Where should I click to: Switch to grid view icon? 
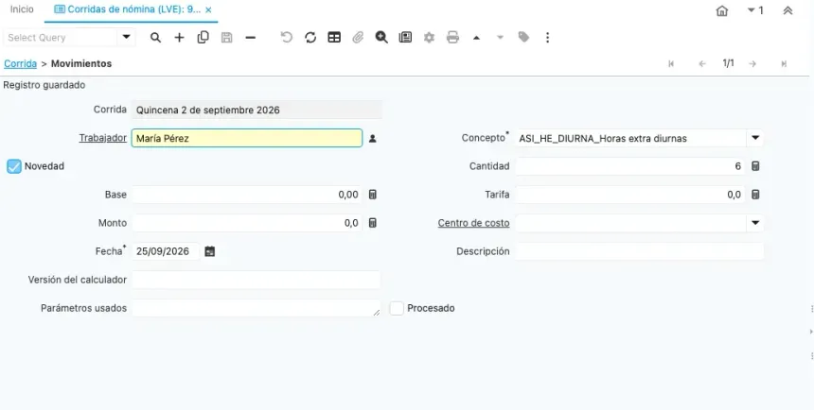pos(334,38)
